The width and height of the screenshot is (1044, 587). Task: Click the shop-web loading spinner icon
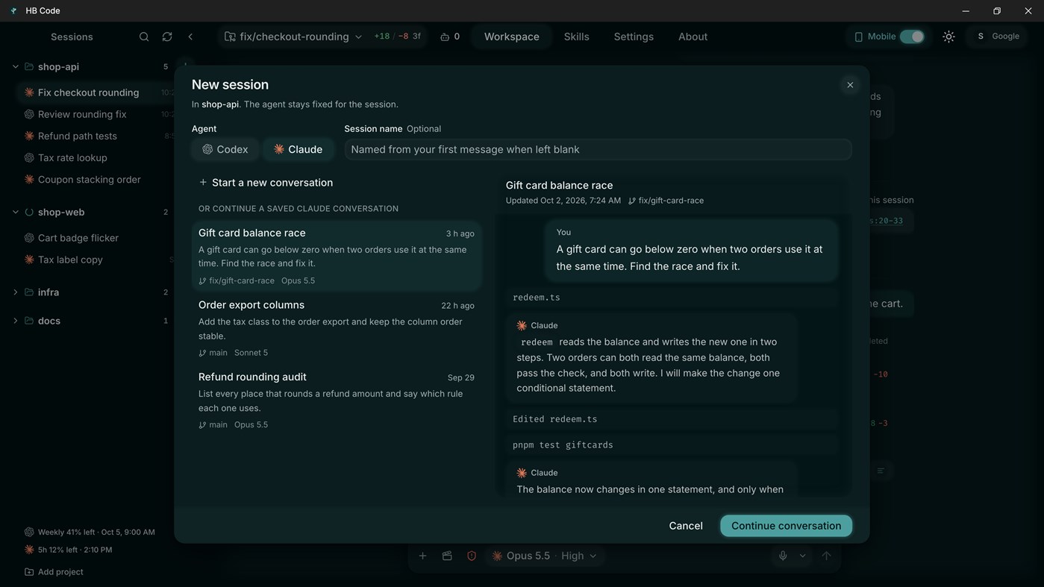coord(29,212)
